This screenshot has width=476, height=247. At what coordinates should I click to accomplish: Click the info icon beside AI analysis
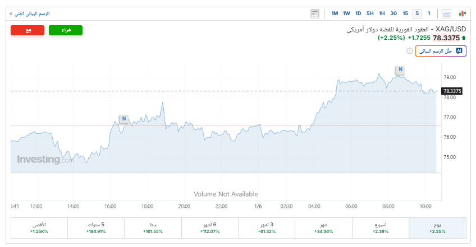click(409, 51)
